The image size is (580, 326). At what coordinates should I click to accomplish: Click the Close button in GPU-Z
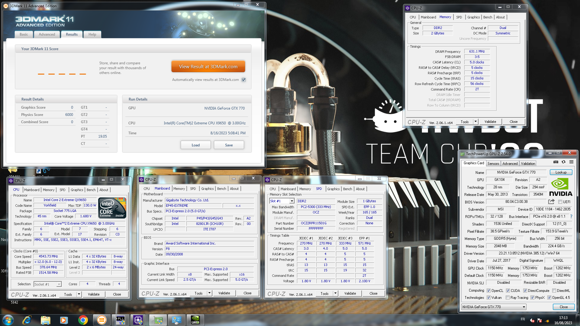[564, 307]
